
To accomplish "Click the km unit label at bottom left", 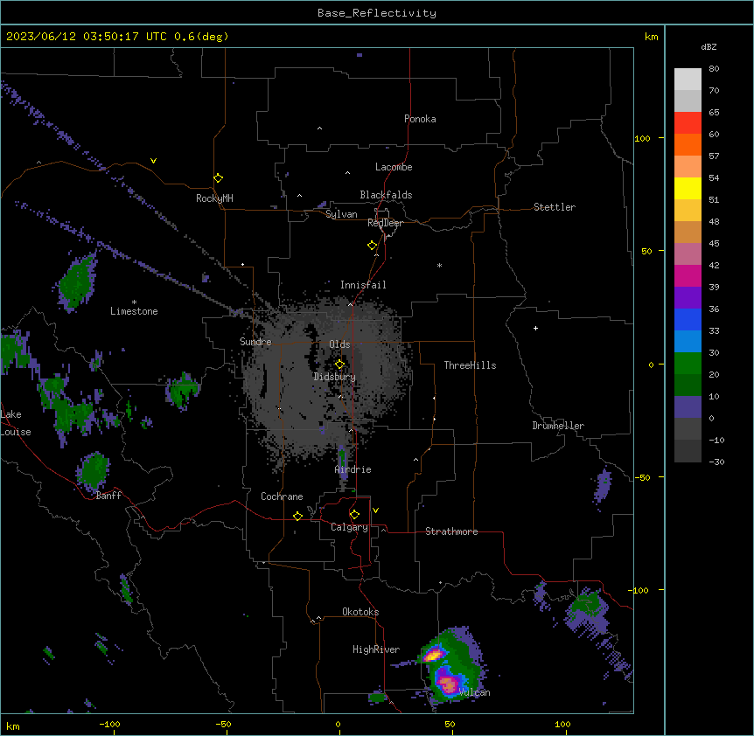I will click(x=13, y=726).
